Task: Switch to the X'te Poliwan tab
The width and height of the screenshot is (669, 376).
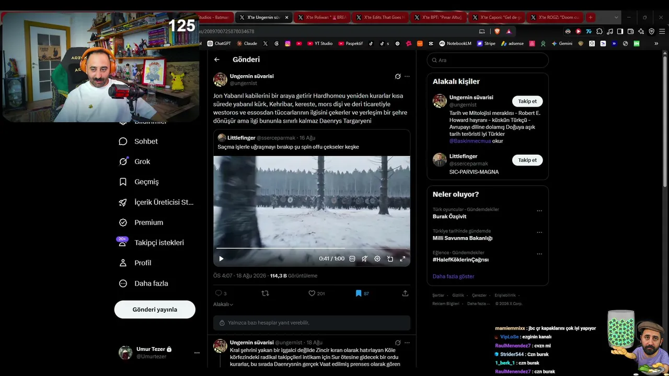Action: 321,17
